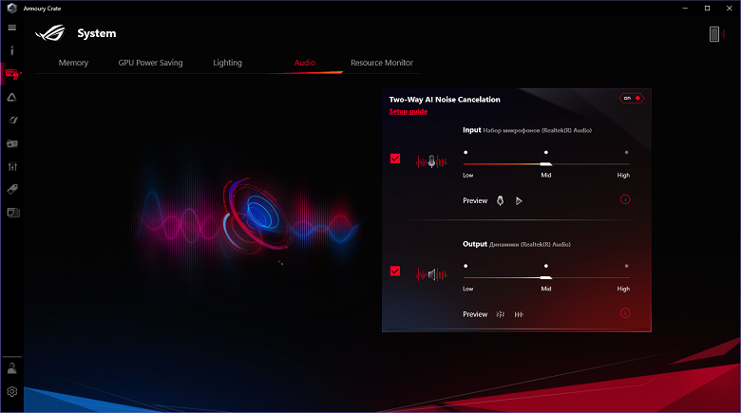
Task: Select the Audio tab
Action: (x=305, y=63)
